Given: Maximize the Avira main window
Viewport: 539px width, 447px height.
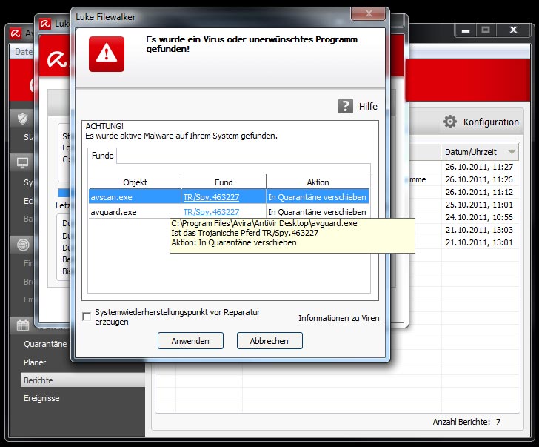Looking at the screenshot, I should (486, 30).
